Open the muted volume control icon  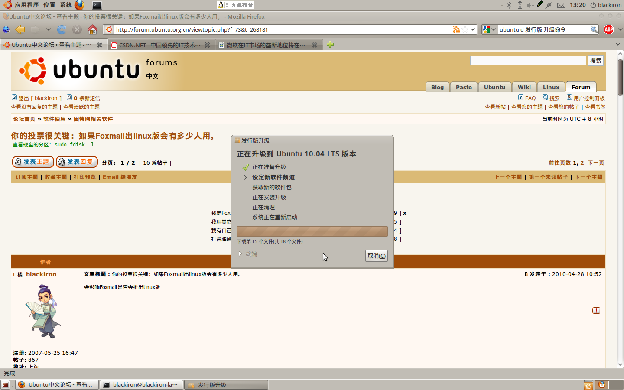(x=530, y=5)
